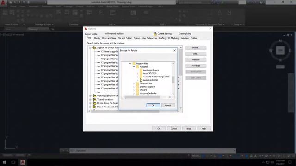Open the Windows Start menu

4,162
